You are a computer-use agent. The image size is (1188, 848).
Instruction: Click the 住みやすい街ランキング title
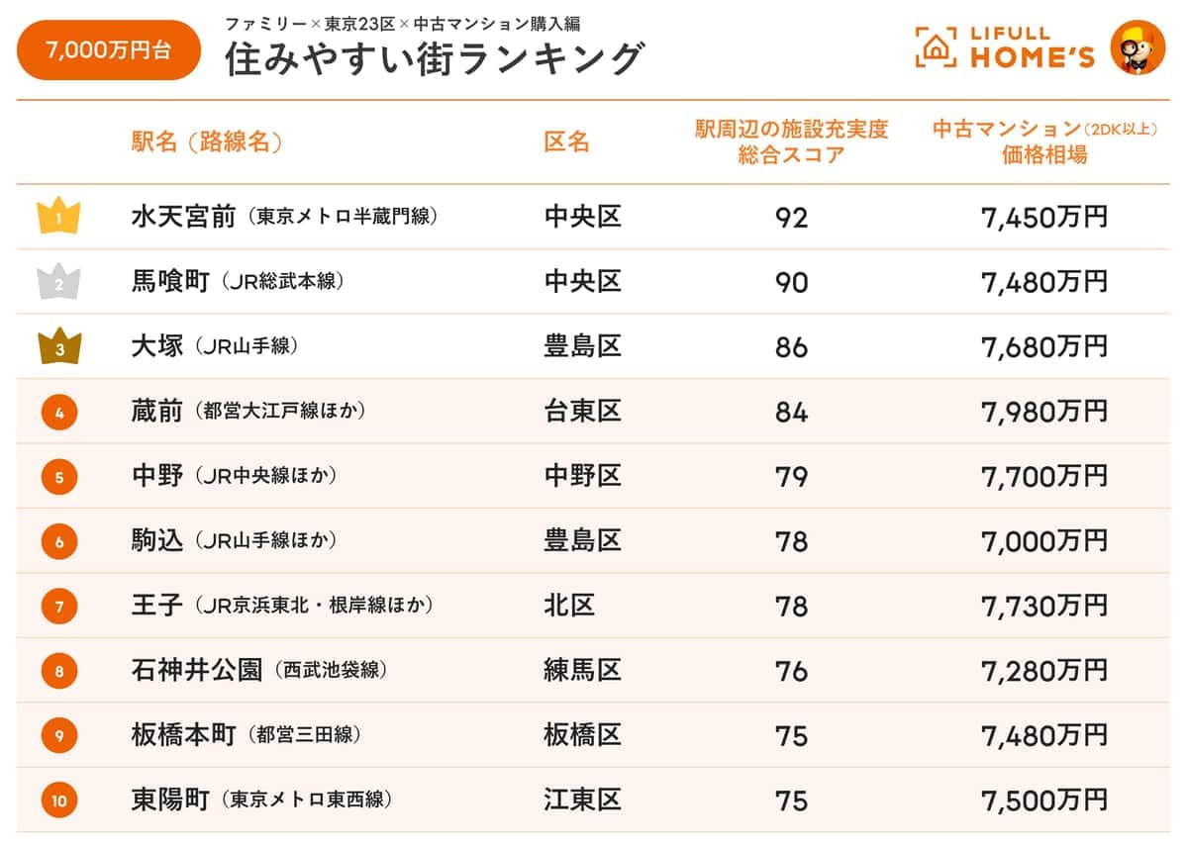(435, 59)
